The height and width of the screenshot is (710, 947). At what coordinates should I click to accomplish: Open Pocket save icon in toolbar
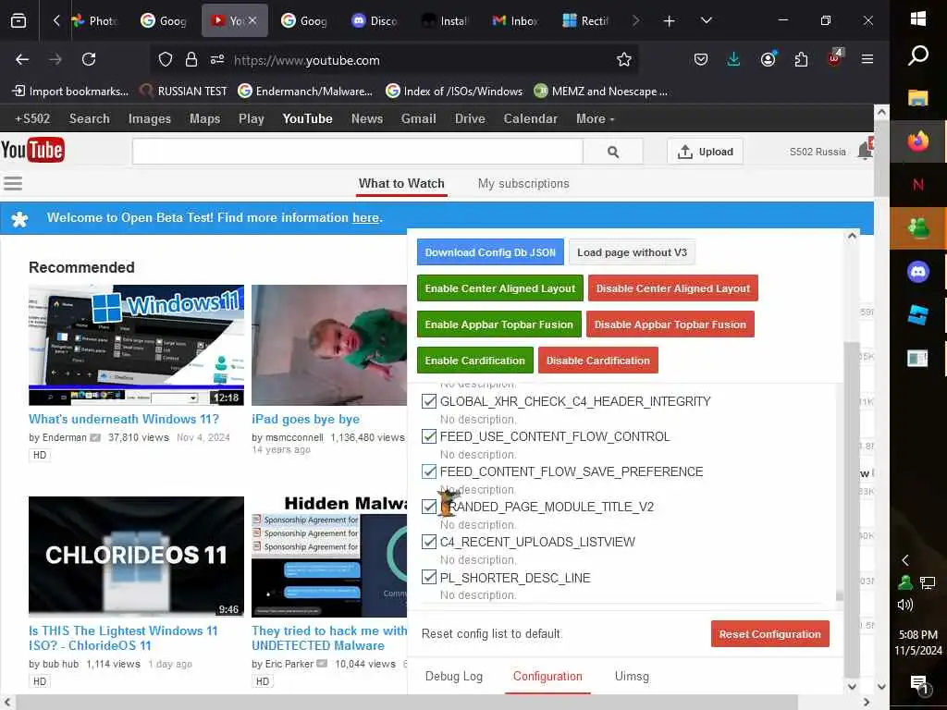pos(701,59)
